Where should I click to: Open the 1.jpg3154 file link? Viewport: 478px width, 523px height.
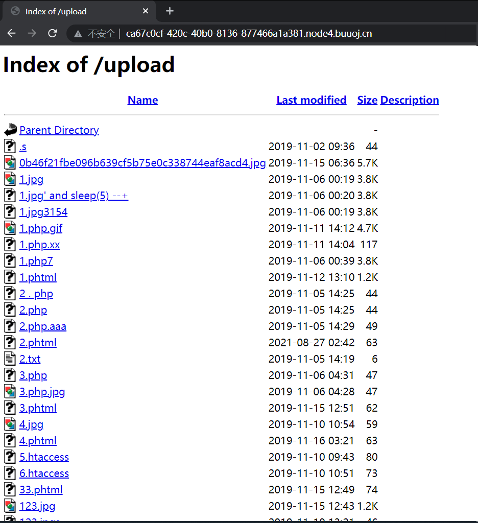pyautogui.click(x=43, y=212)
